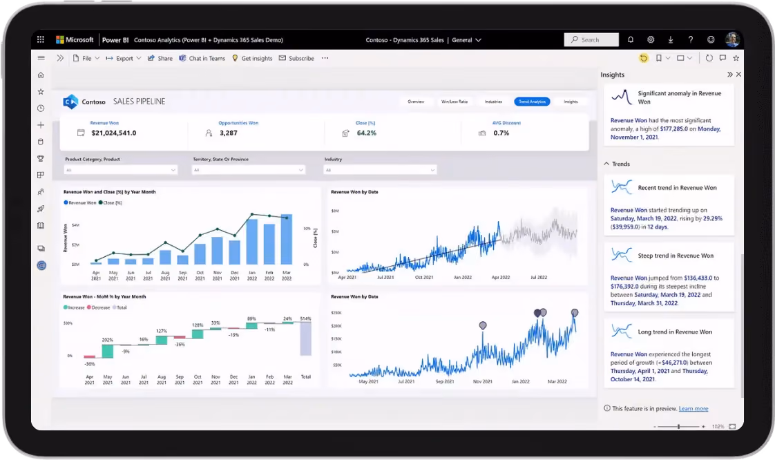Switch to the Insights page tab
775x460 pixels.
pyautogui.click(x=571, y=102)
